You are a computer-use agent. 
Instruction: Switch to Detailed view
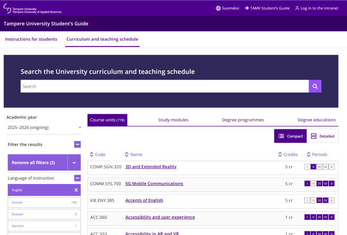322,136
